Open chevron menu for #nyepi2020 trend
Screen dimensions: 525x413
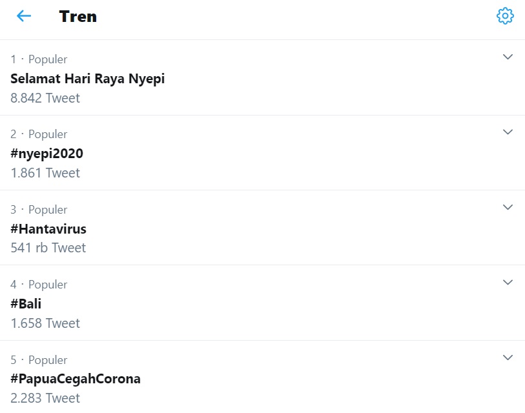pyautogui.click(x=508, y=132)
